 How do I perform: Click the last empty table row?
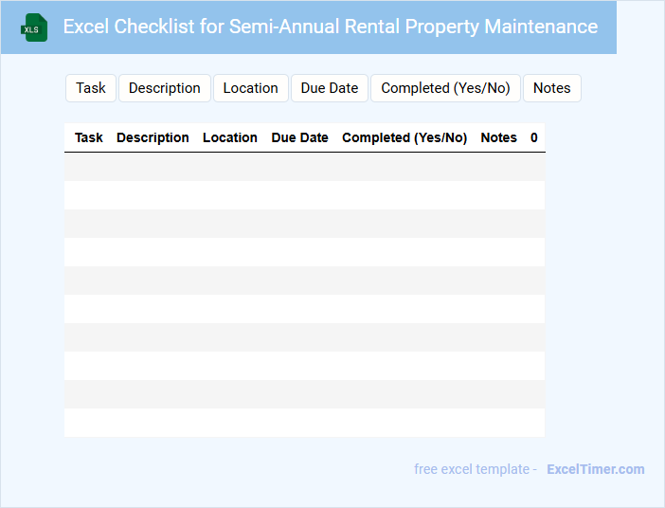point(304,423)
